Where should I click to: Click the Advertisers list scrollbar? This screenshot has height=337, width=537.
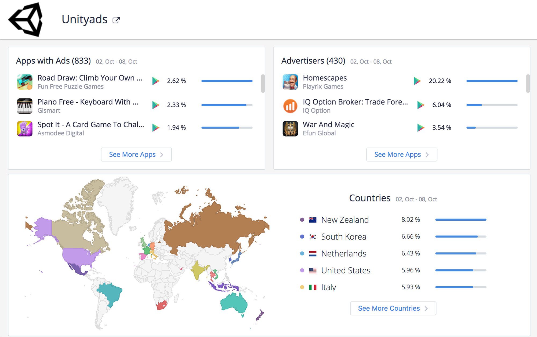point(528,83)
